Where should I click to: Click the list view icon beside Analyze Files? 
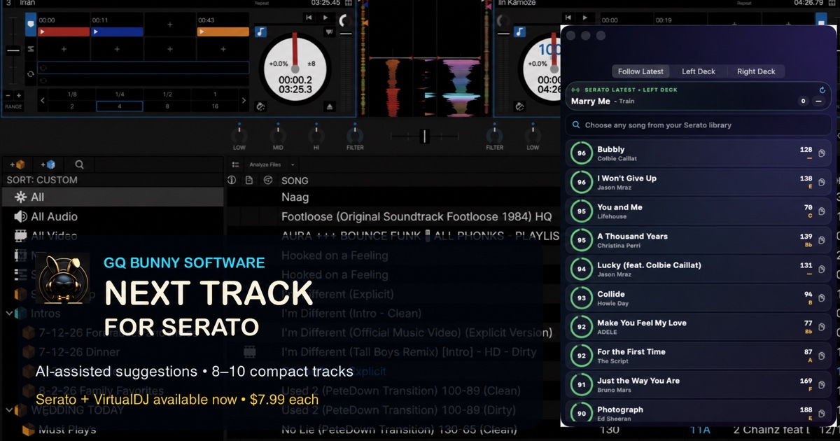point(236,164)
